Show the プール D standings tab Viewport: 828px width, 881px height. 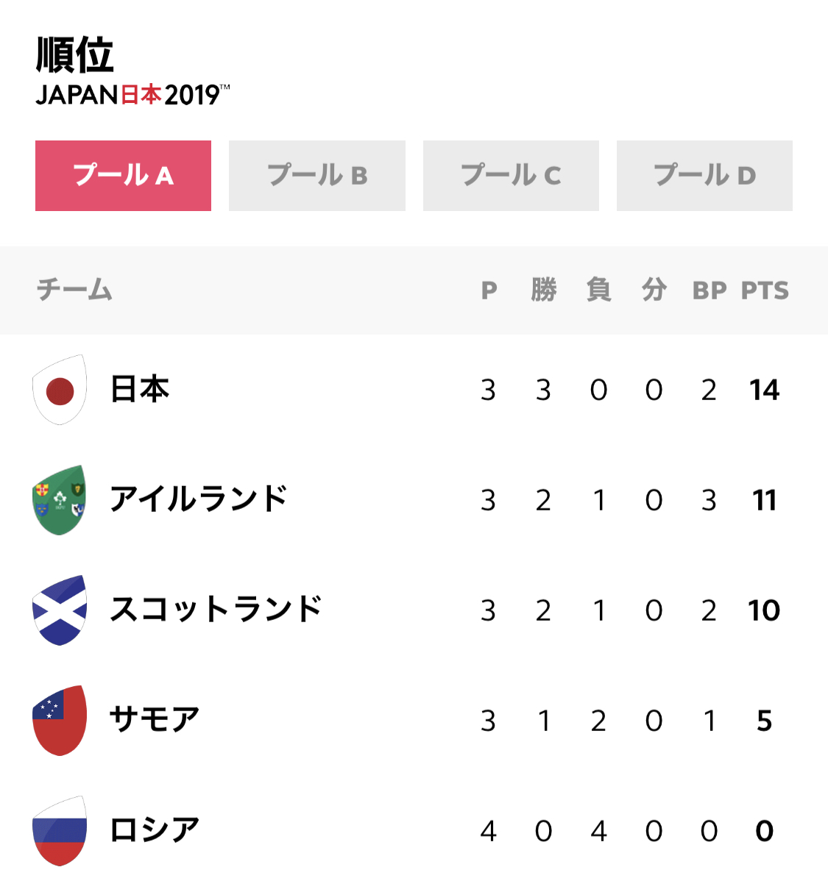(x=705, y=176)
